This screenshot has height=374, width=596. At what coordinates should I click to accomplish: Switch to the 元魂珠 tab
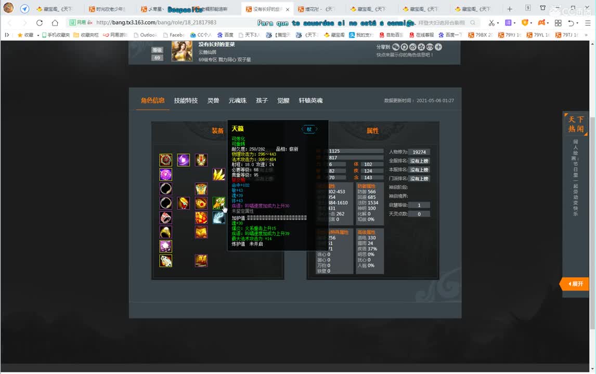coord(238,101)
